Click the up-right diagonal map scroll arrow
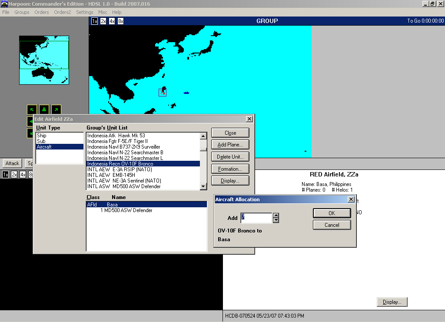 click(x=56, y=109)
